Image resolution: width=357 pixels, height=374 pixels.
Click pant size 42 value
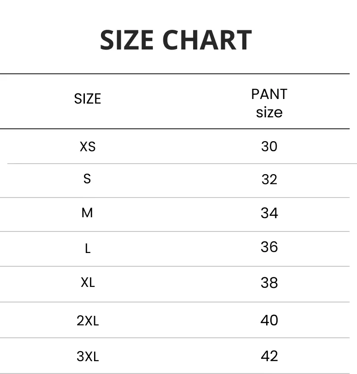pyautogui.click(x=269, y=356)
